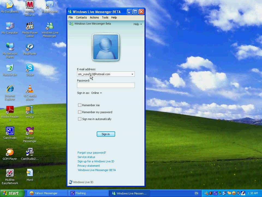Open the Help dropdown in Messenger header

[138, 24]
